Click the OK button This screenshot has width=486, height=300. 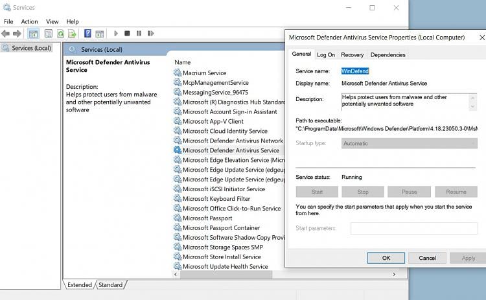click(386, 258)
